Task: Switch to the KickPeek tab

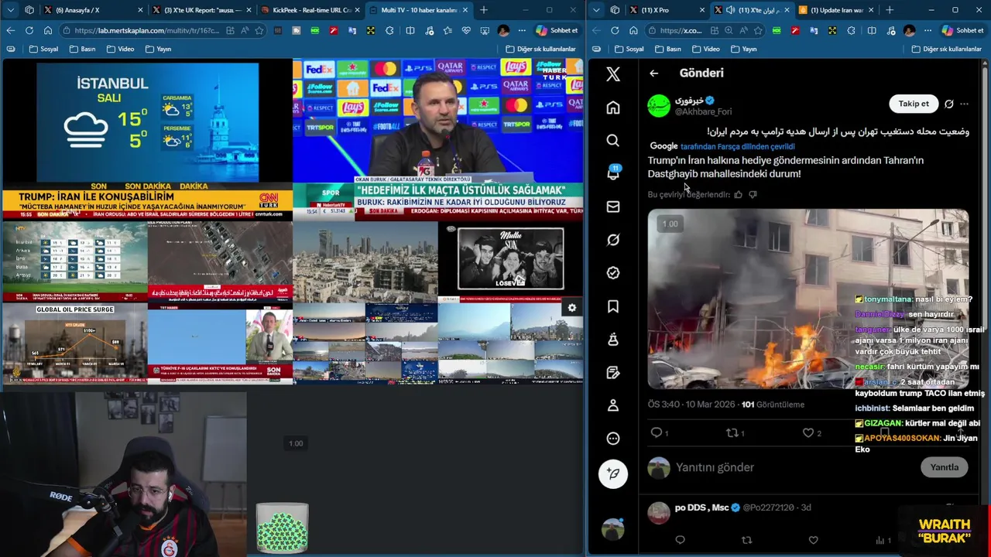Action: point(310,10)
